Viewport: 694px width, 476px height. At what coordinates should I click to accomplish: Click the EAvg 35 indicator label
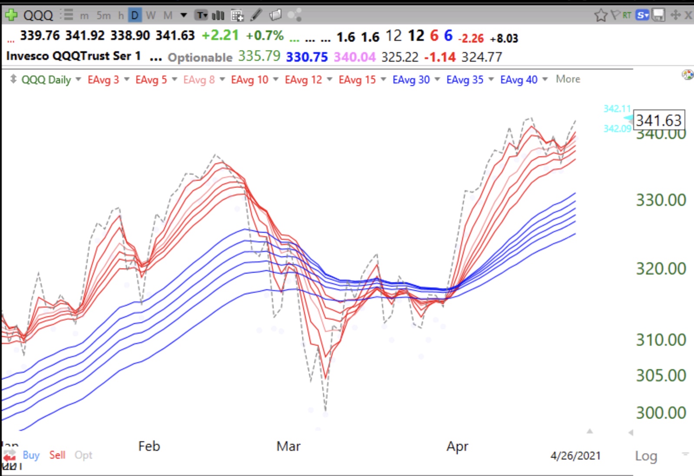click(x=465, y=79)
